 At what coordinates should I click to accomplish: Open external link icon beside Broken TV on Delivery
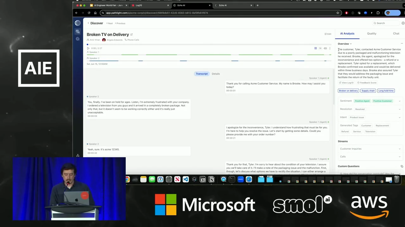coord(131,35)
